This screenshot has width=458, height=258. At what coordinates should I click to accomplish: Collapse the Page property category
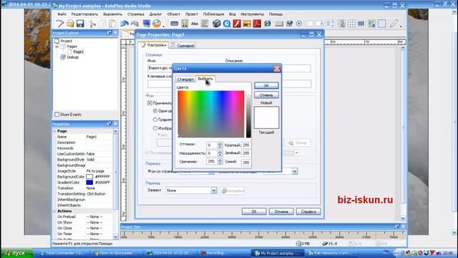(x=54, y=131)
